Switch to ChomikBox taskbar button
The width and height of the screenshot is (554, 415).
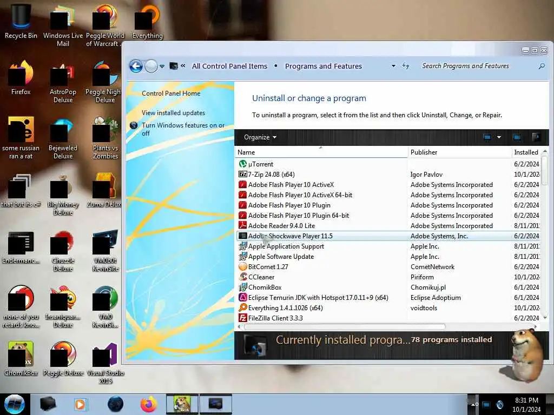coord(182,404)
